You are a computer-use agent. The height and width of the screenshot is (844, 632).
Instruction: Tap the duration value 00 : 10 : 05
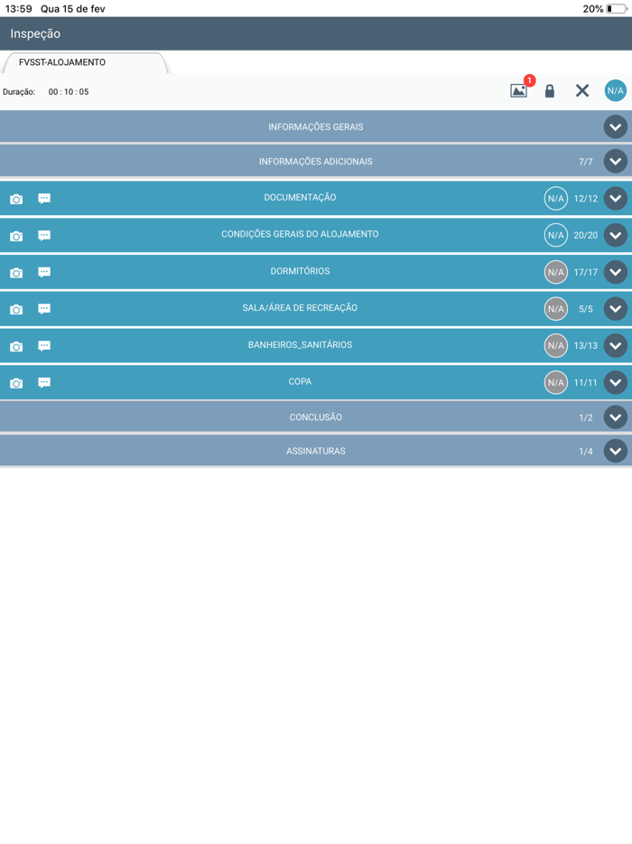[x=69, y=92]
